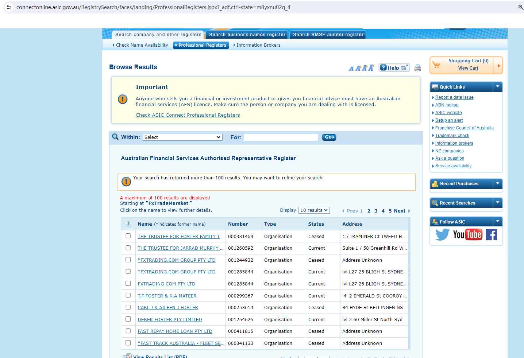Screen dimensions: 524x358
Task: Go to results page 2
Action: [x=369, y=211]
